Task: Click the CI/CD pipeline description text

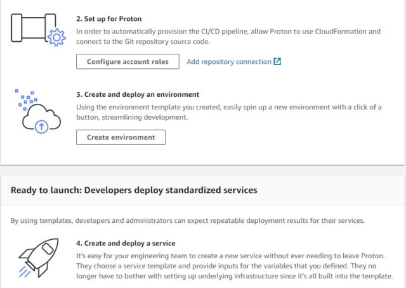Action: (x=228, y=37)
